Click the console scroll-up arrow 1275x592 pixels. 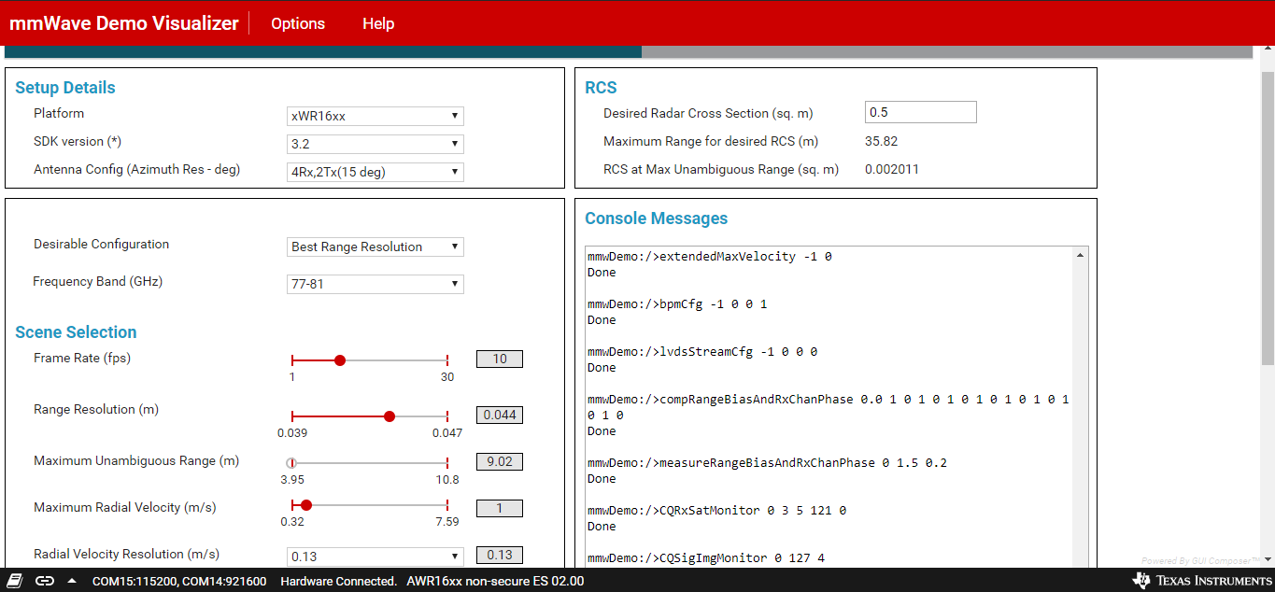tap(1081, 255)
